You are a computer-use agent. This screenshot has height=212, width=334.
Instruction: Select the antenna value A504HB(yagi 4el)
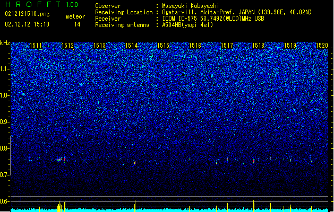click(x=187, y=25)
